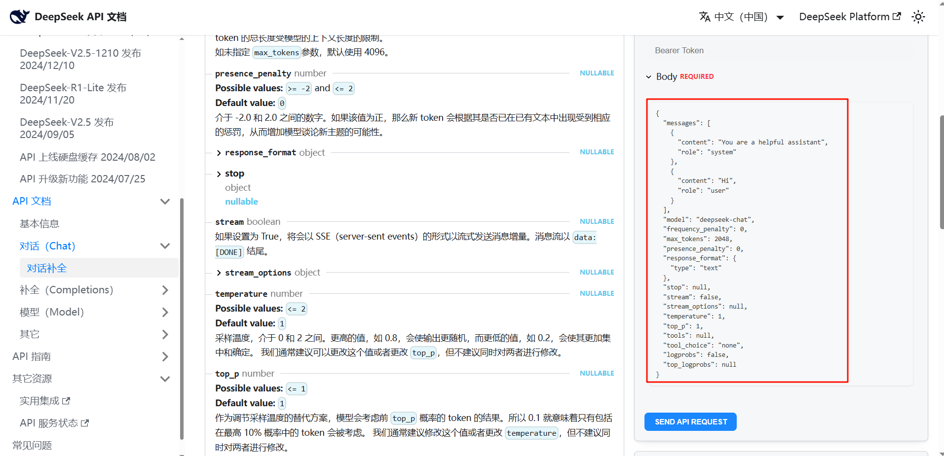Click the DeepSeek whale logo

tap(20, 17)
